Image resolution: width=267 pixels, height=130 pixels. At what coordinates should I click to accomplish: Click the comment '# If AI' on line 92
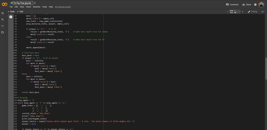point(52,29)
